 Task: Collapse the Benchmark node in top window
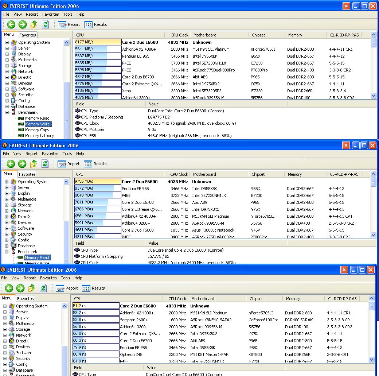7,112
